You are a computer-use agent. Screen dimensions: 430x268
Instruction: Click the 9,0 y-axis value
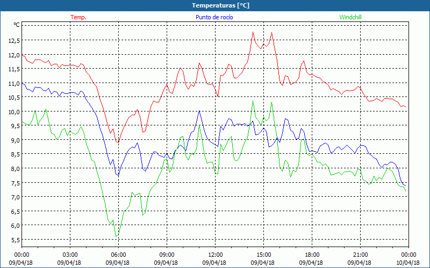pos(16,140)
